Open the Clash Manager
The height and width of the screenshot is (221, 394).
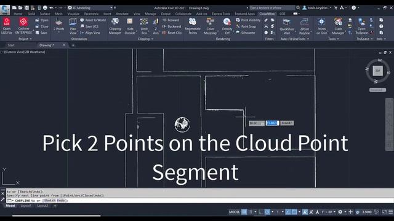pos(338,26)
